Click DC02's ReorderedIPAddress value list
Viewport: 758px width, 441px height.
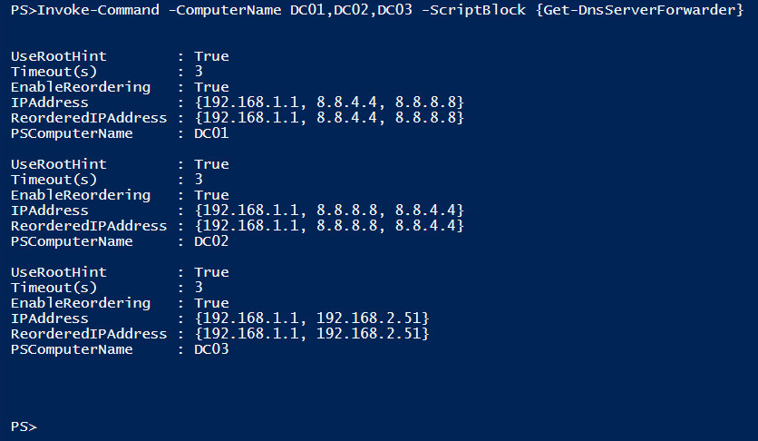point(329,225)
